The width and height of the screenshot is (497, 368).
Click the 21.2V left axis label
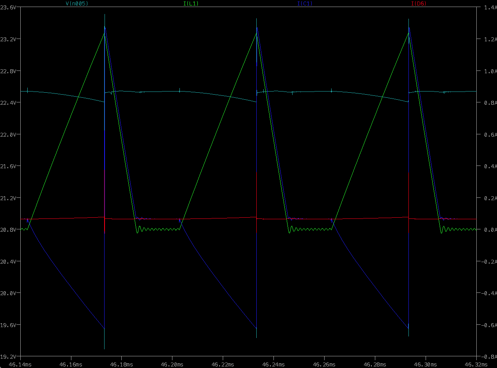pyautogui.click(x=8, y=198)
